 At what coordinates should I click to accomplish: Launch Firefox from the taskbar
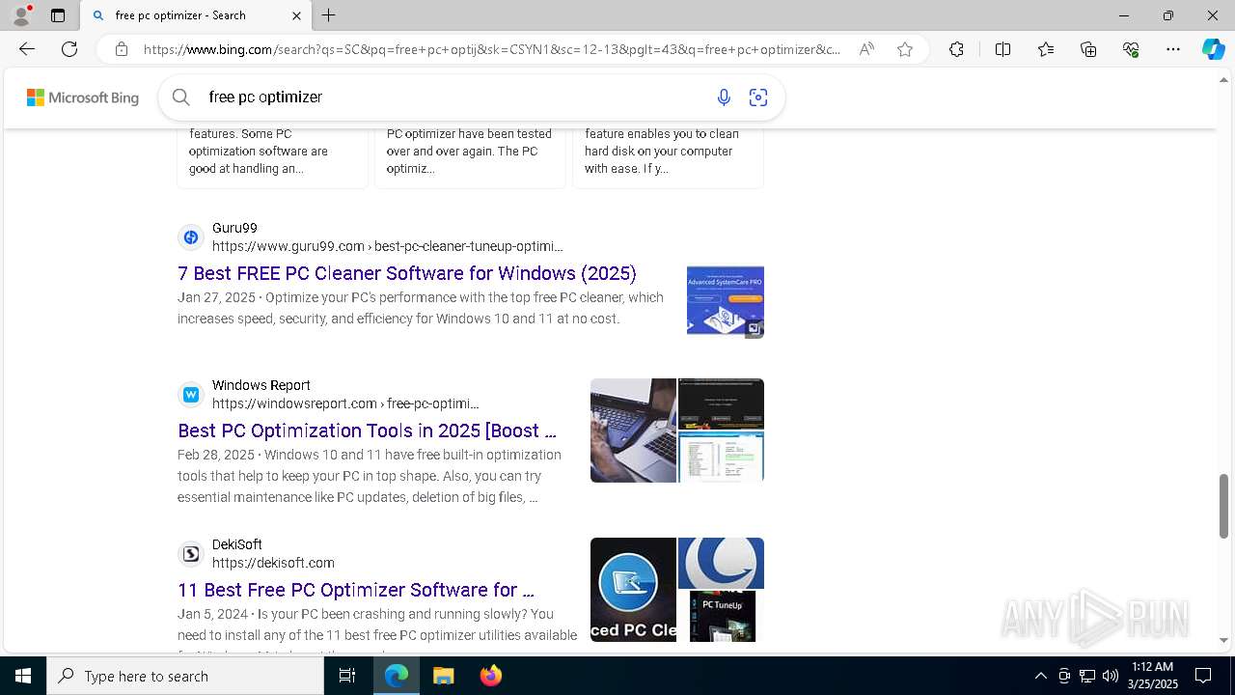(x=491, y=676)
